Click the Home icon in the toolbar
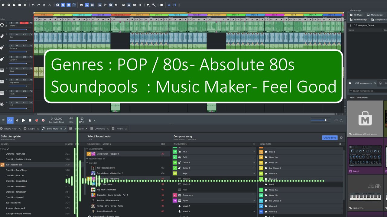Image resolution: width=387 pixels, height=217 pixels. [x=3, y=5]
